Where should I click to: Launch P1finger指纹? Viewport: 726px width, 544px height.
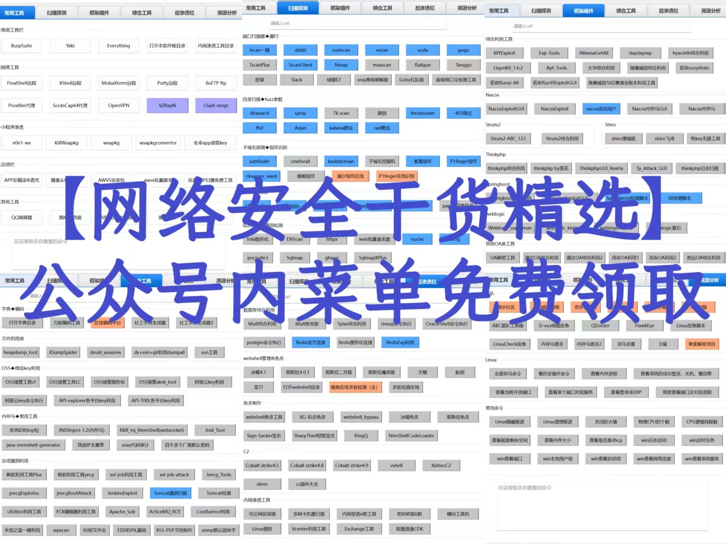click(x=463, y=162)
